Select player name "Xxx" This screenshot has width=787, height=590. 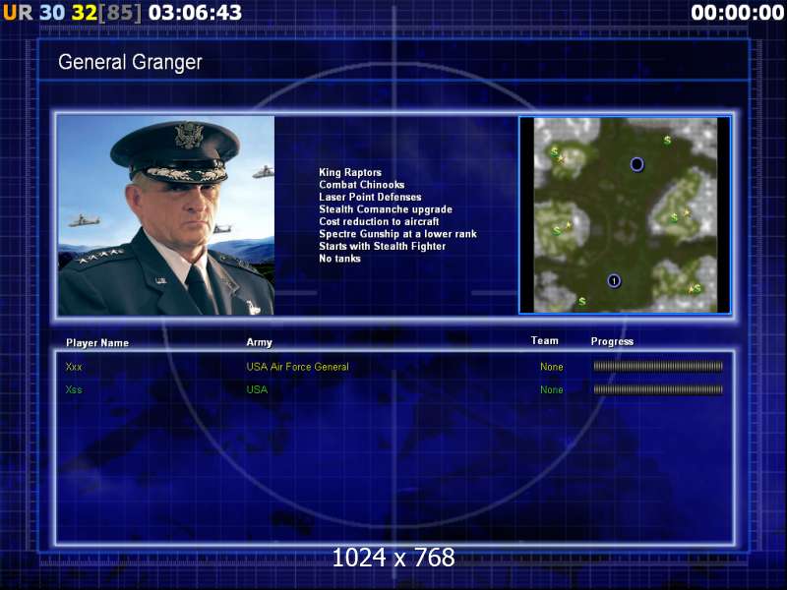(x=73, y=367)
